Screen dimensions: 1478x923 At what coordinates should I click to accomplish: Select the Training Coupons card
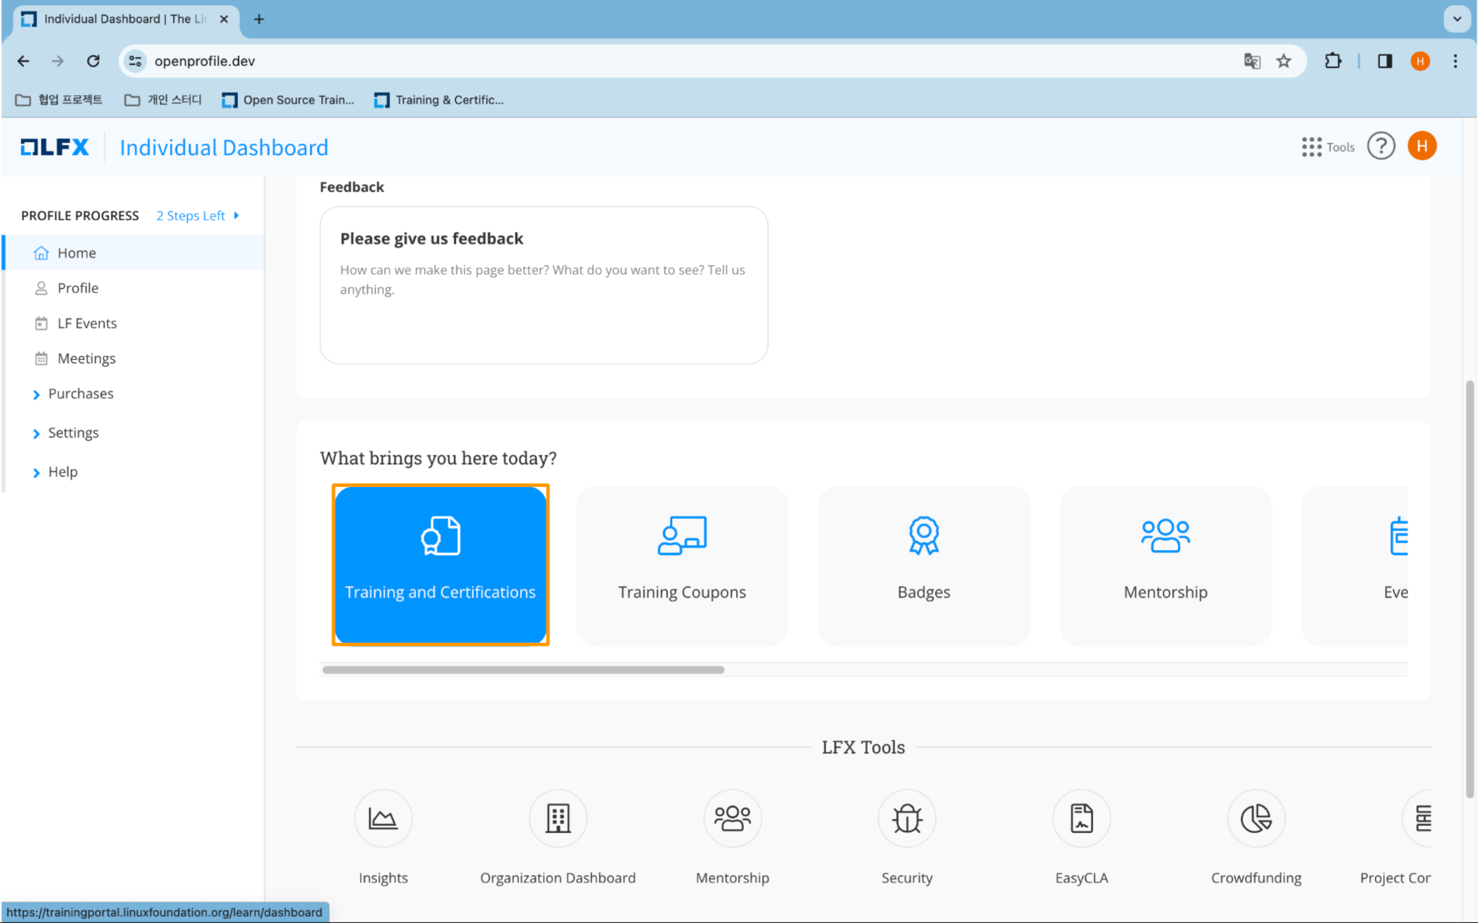681,565
